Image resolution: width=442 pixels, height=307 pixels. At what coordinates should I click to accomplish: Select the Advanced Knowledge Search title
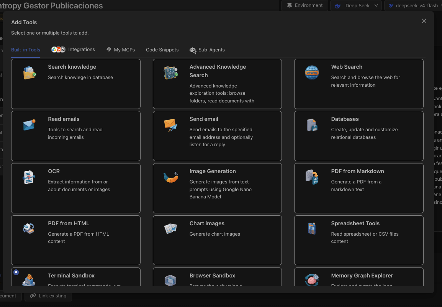(x=218, y=71)
